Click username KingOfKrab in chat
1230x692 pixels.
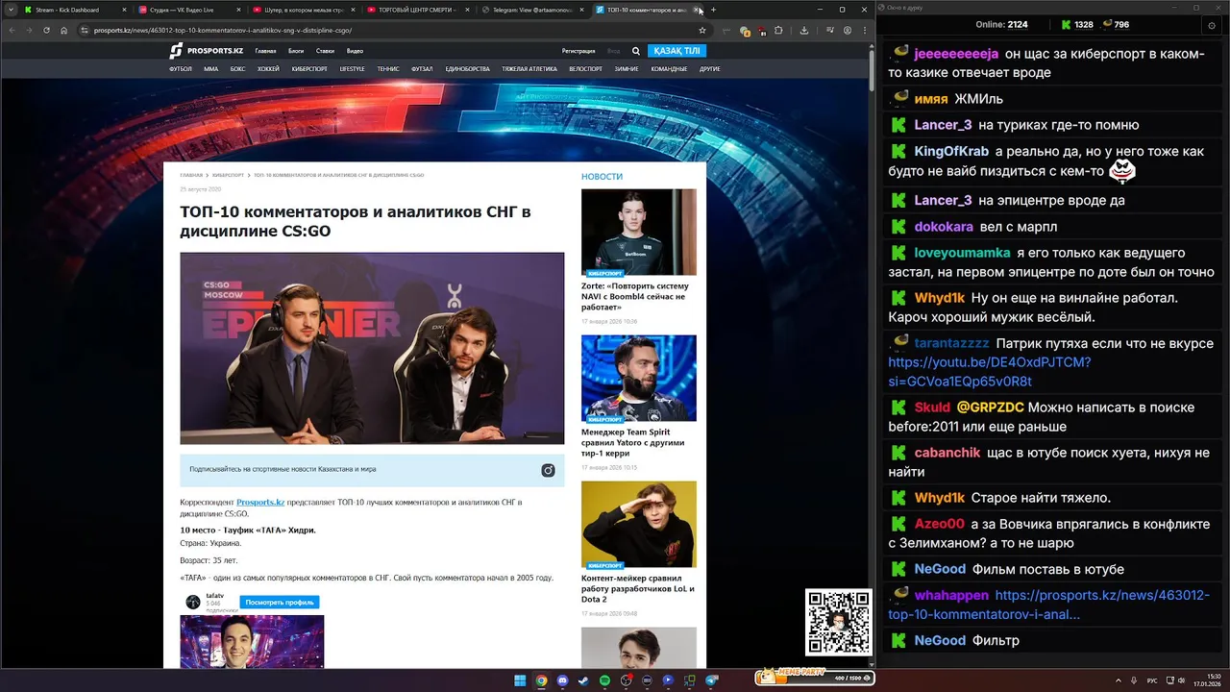pos(951,151)
